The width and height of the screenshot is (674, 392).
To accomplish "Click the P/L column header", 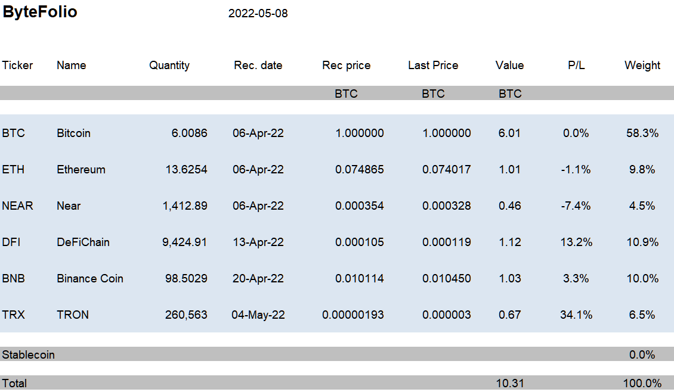I will tap(576, 66).
